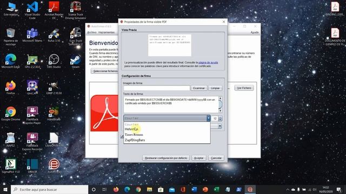The width and height of the screenshot is (346, 194).
Task: Click Ver Fichero button in AutoFirma window
Action: tap(244, 88)
